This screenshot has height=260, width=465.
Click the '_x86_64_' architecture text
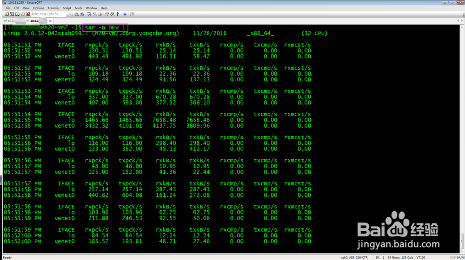[x=260, y=33]
